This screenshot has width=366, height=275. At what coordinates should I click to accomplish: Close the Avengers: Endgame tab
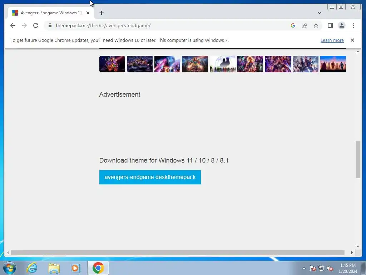(x=88, y=13)
